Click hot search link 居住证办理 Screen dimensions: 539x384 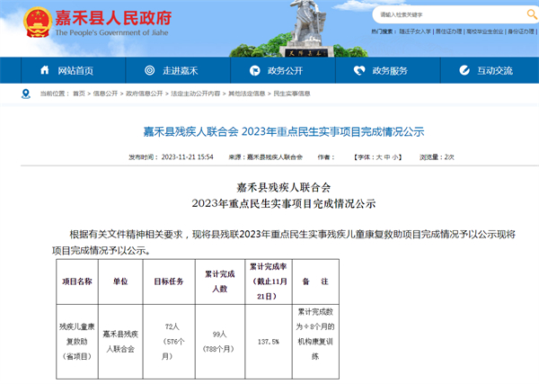(x=448, y=31)
